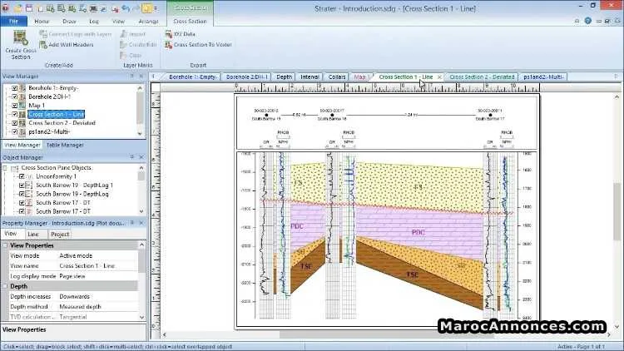Open the Interval document tab
The image size is (624, 351).
click(310, 77)
